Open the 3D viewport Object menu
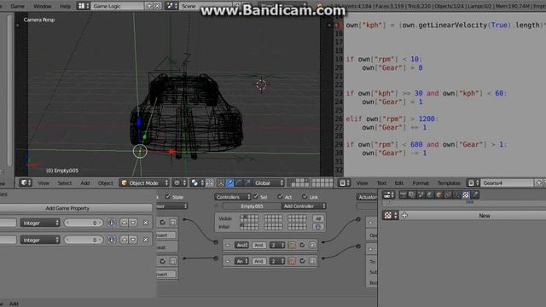The image size is (546, 307). (106, 183)
